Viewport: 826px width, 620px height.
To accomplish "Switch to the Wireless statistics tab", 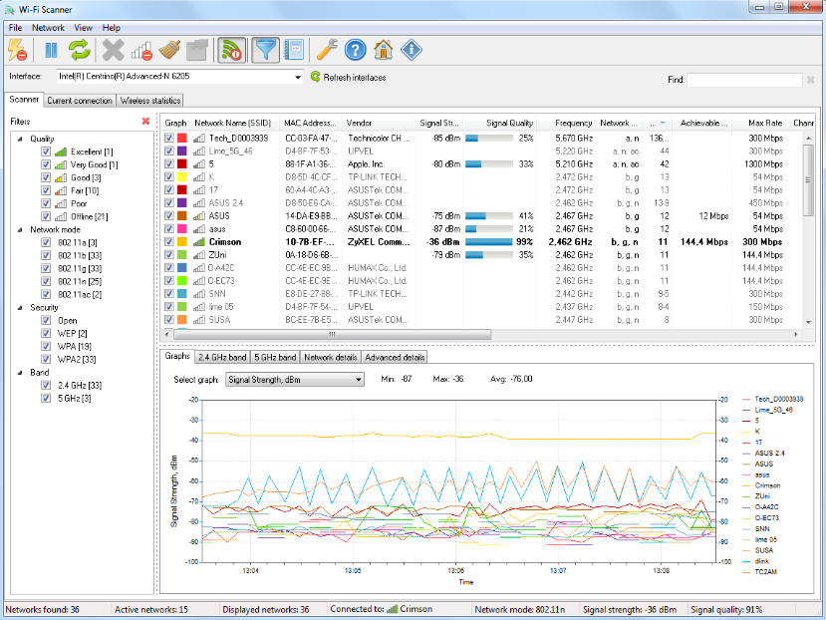I will click(x=149, y=101).
